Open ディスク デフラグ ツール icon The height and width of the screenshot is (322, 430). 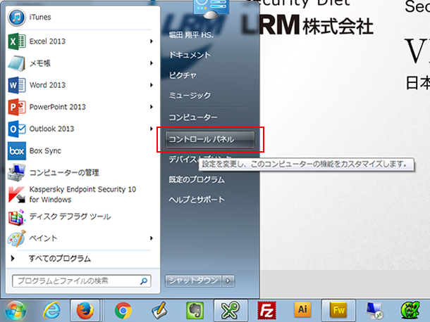point(17,217)
